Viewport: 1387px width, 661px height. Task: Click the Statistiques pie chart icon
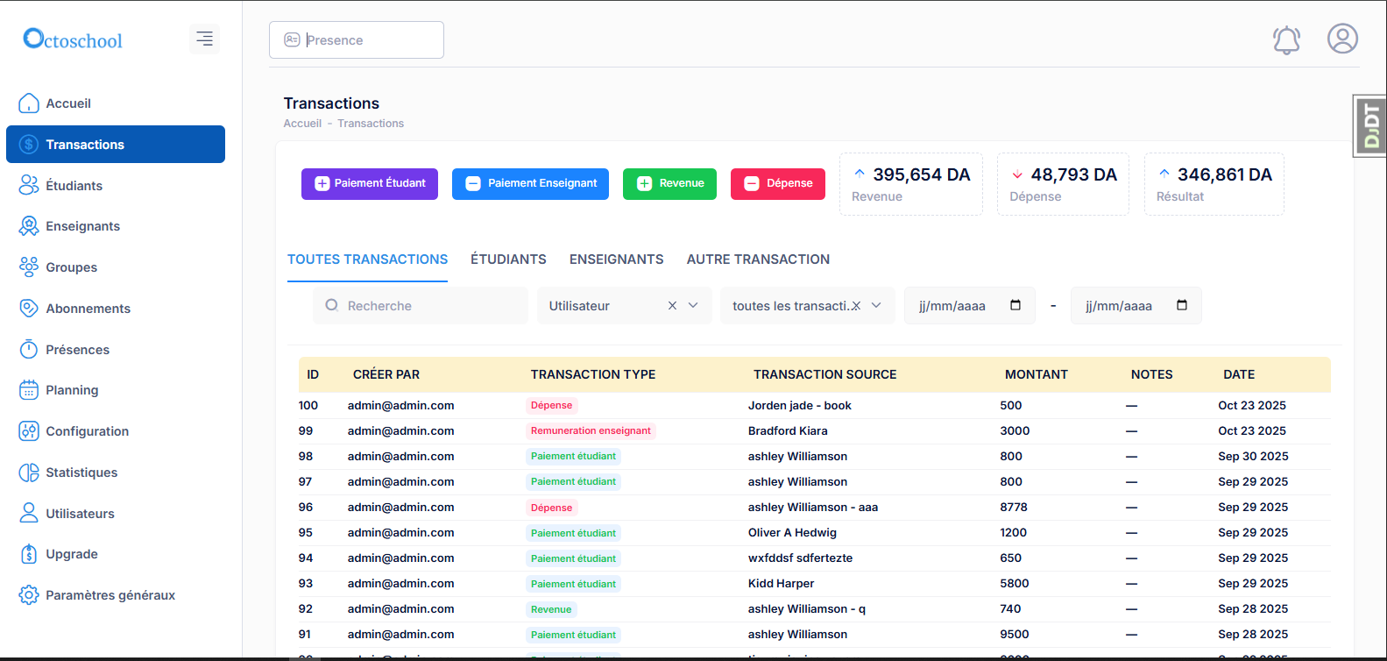(x=29, y=473)
